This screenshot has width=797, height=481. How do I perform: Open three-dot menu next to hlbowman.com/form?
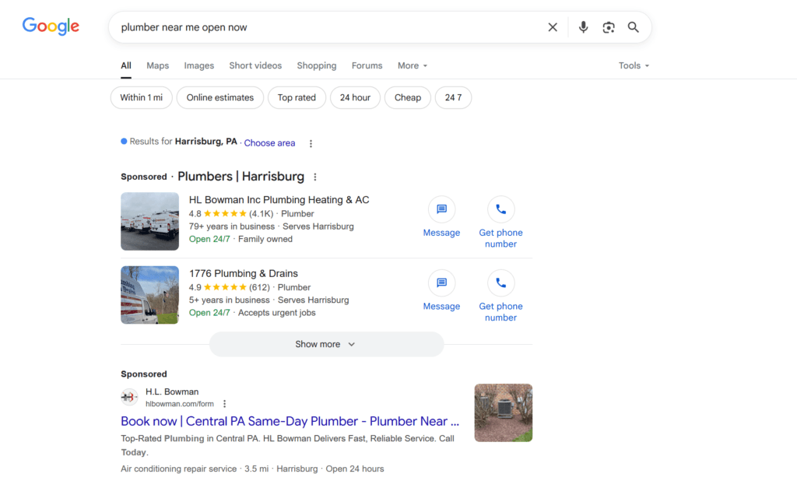pos(224,404)
